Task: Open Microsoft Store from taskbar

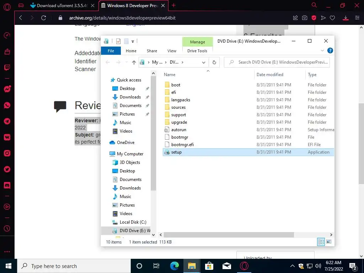Action: tap(209, 266)
